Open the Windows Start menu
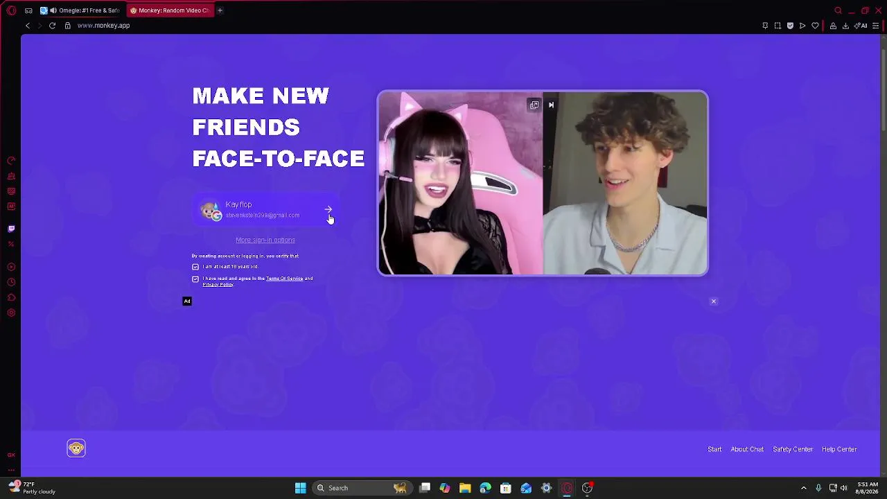The image size is (887, 499). pos(301,488)
